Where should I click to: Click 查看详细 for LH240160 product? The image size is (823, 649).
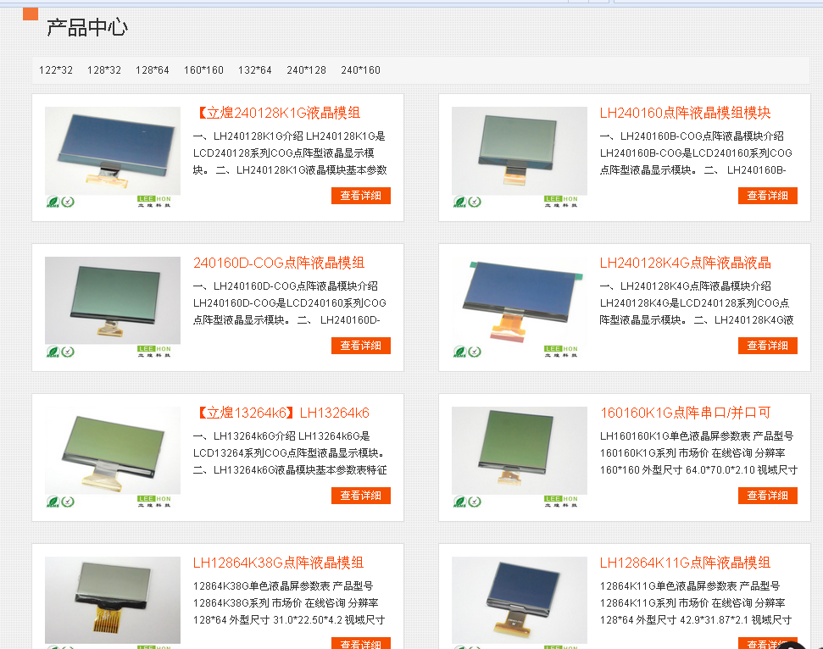coord(767,196)
